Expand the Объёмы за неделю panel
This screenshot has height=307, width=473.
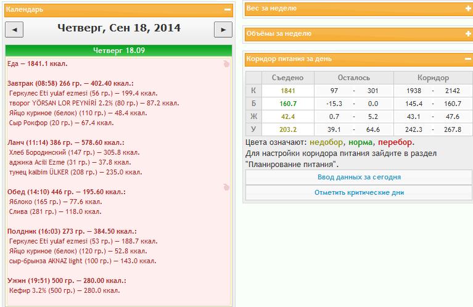468,34
